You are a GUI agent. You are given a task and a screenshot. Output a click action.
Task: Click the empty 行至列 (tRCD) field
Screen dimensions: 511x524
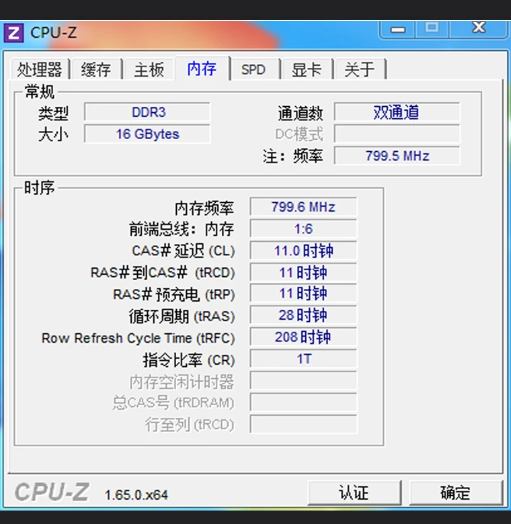[x=303, y=425]
